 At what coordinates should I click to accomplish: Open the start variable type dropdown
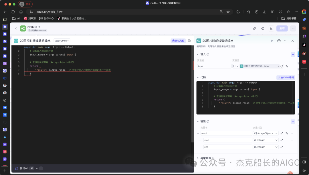266,140
